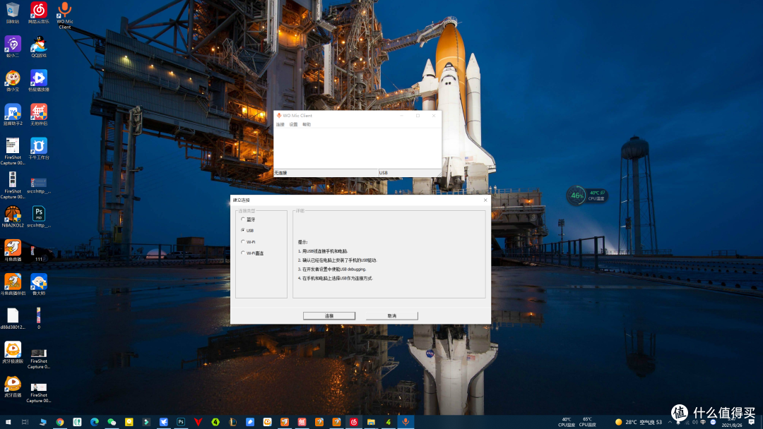763x429 pixels.
Task: Select the Wi-Fi radio option
Action: pyautogui.click(x=248, y=241)
